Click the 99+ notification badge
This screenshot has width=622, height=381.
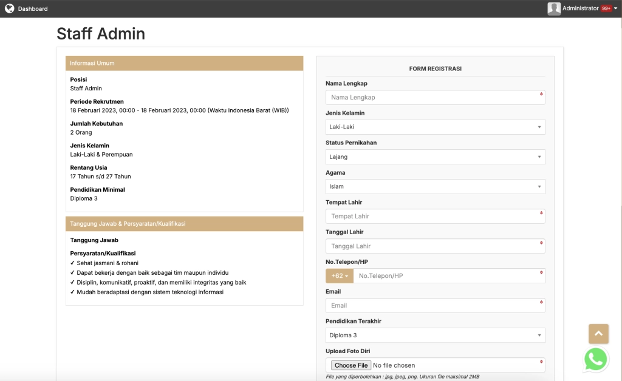[606, 8]
